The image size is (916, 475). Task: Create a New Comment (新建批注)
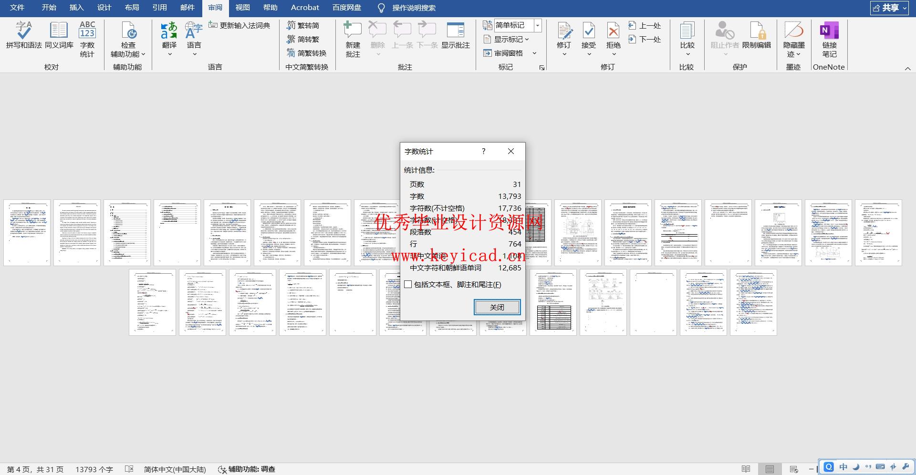point(353,39)
